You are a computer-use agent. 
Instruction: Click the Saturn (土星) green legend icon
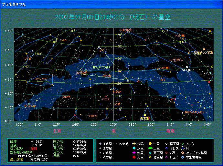(x=150, y=148)
